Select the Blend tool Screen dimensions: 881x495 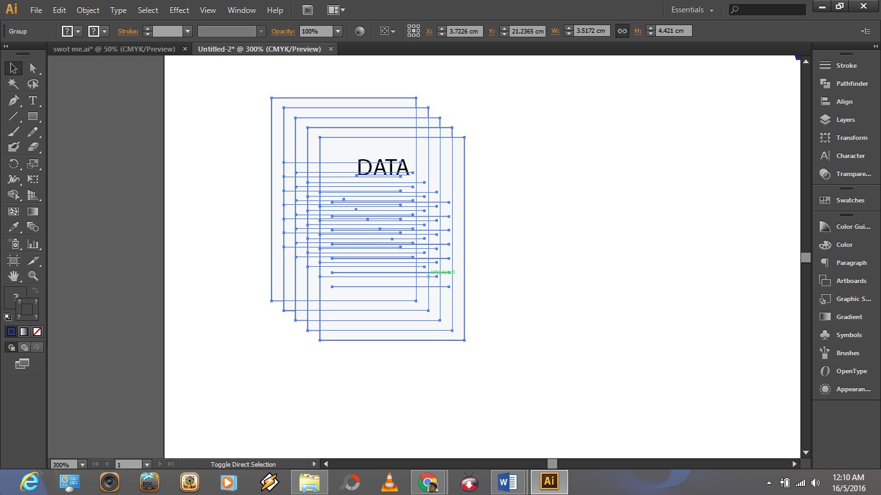click(x=33, y=227)
